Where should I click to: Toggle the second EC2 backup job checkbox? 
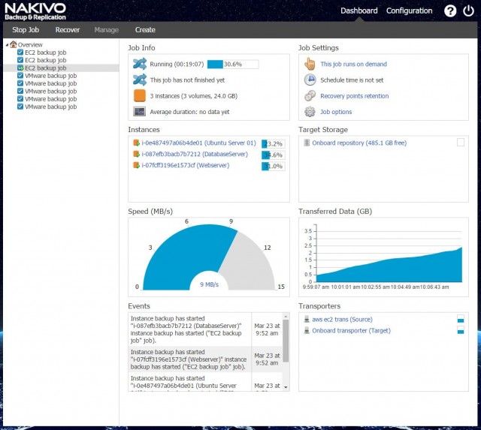click(20, 60)
